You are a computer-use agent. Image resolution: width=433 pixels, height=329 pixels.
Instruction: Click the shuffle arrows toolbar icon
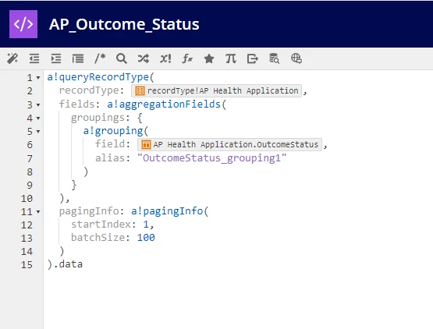point(144,58)
